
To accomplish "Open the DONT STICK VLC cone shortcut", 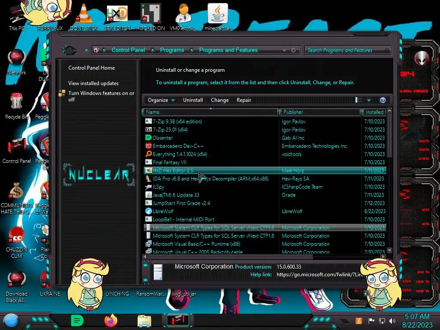I will (x=84, y=17).
